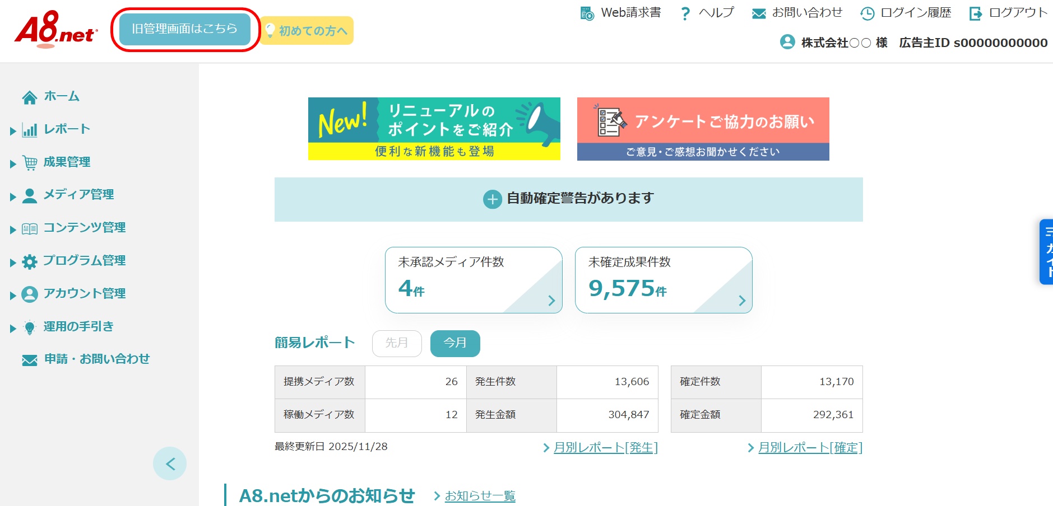Click 旧管理画面はこちら button

click(x=184, y=29)
